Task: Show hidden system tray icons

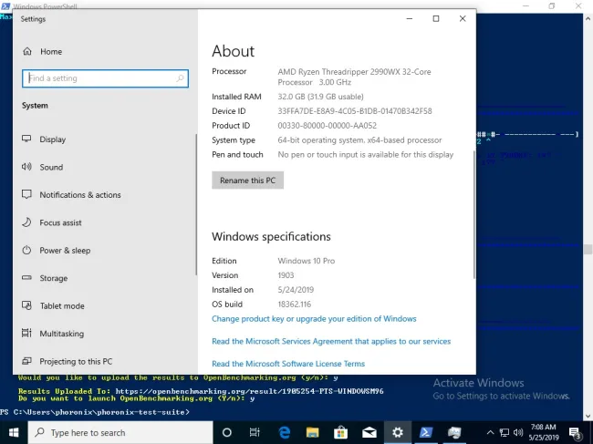Action: (x=490, y=433)
